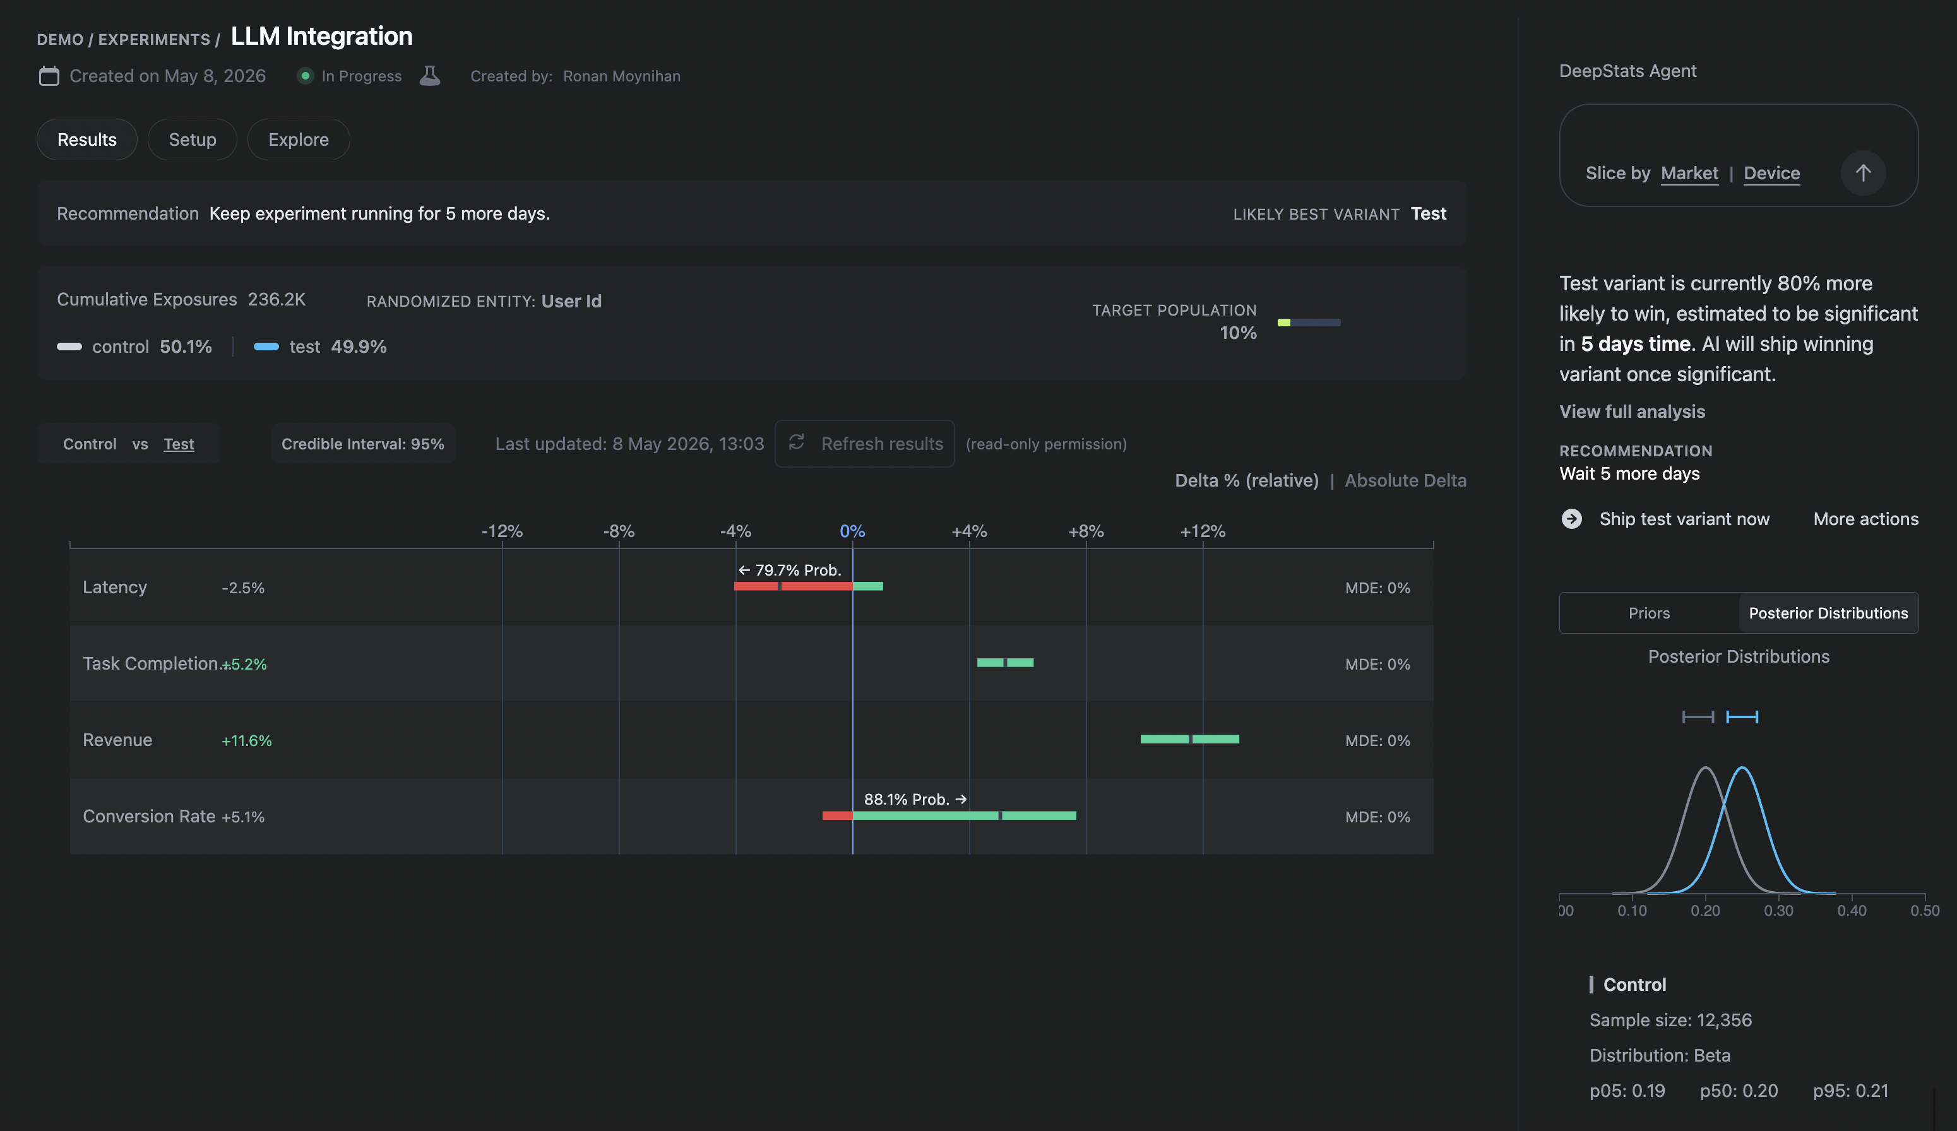Click the Conversion Rate metric label

pyautogui.click(x=149, y=816)
